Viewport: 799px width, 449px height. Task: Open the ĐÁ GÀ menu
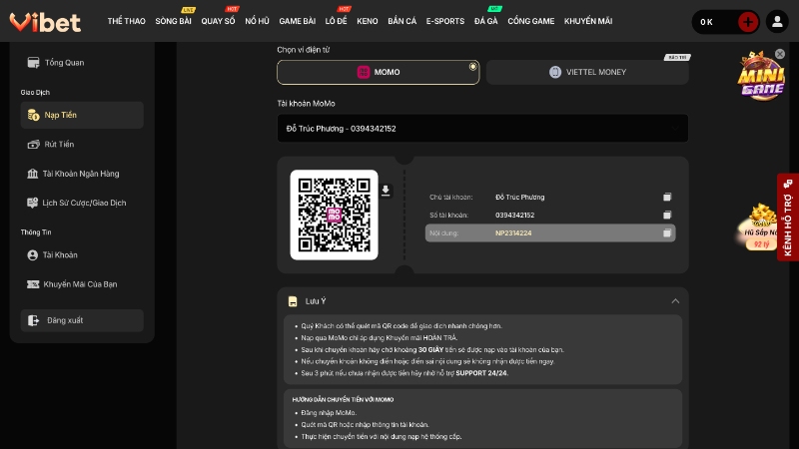(486, 21)
